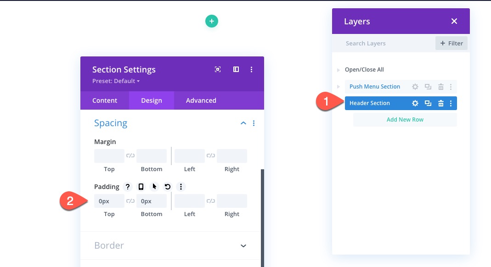491x267 pixels.
Task: Open padding help via the question mark icon
Action: 128,187
